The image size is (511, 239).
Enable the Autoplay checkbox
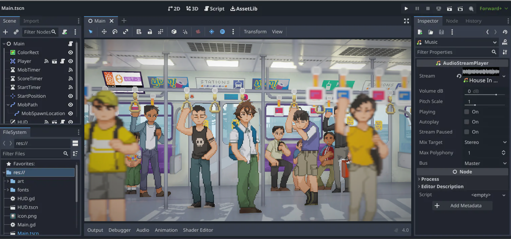pos(467,122)
